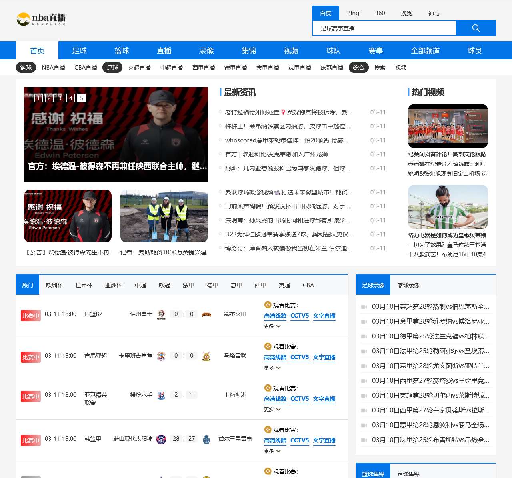Click the 综合 category pill

(x=359, y=68)
